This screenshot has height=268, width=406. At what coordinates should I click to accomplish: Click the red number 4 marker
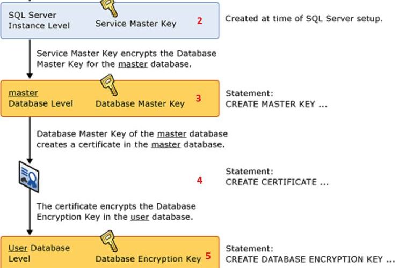point(200,181)
